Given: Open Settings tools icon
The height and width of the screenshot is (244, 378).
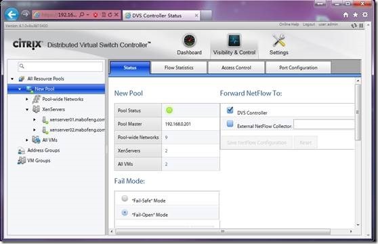Looking at the screenshot, I should pyautogui.click(x=279, y=41).
